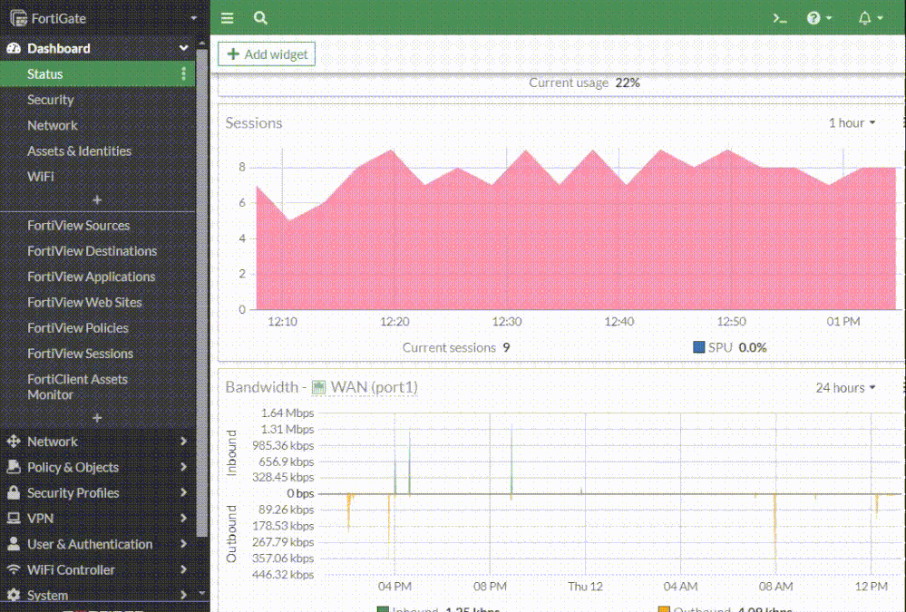Screen dimensions: 906x612
Task: Open the FortiGate device dropdown arrow
Action: tap(193, 18)
